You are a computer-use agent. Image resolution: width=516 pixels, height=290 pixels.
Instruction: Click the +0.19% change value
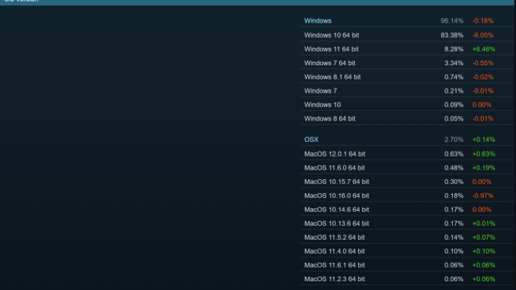coord(483,168)
